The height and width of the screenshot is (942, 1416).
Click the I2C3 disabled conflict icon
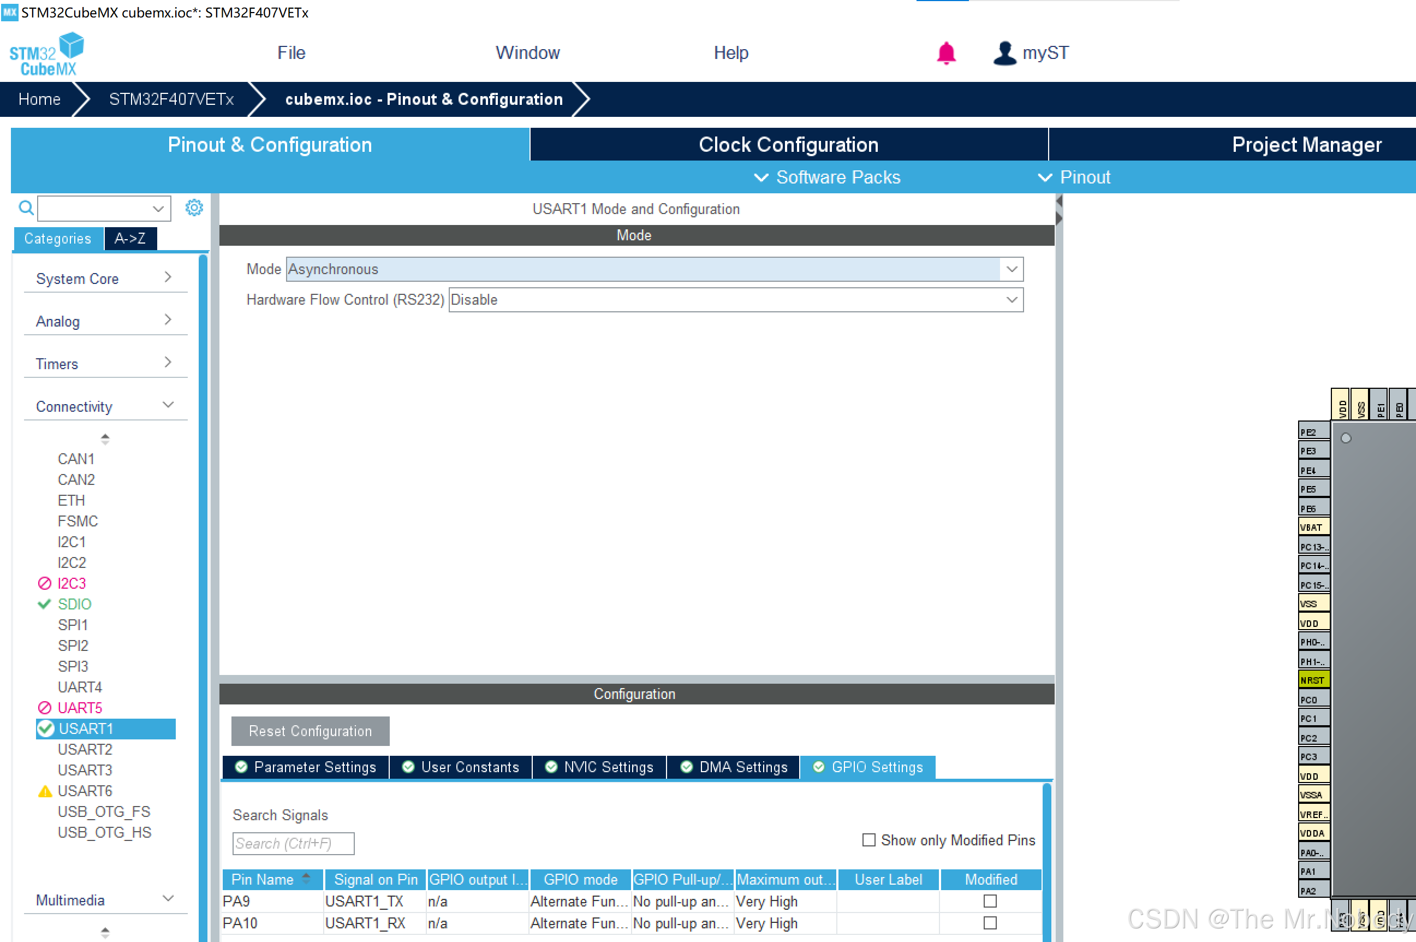click(45, 583)
